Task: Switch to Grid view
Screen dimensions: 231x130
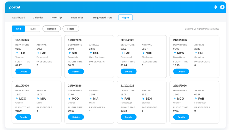Action: pos(19,29)
